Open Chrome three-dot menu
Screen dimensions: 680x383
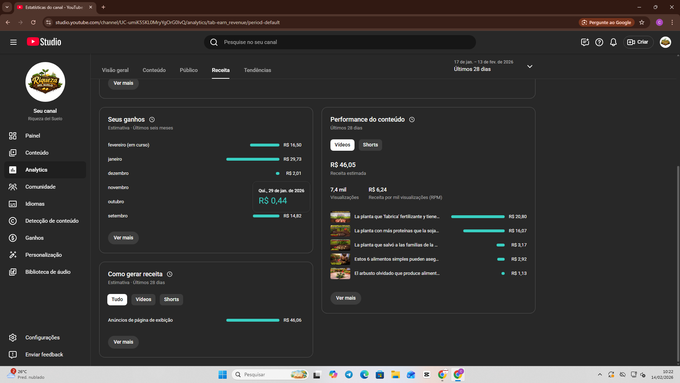click(672, 22)
